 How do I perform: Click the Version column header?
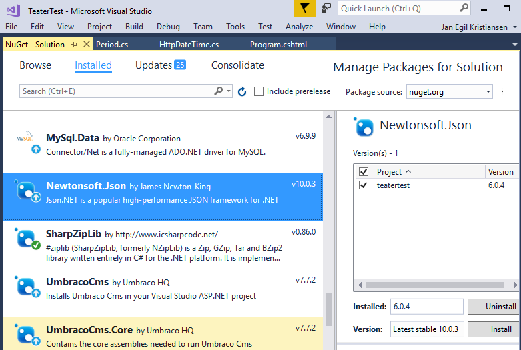coord(501,172)
